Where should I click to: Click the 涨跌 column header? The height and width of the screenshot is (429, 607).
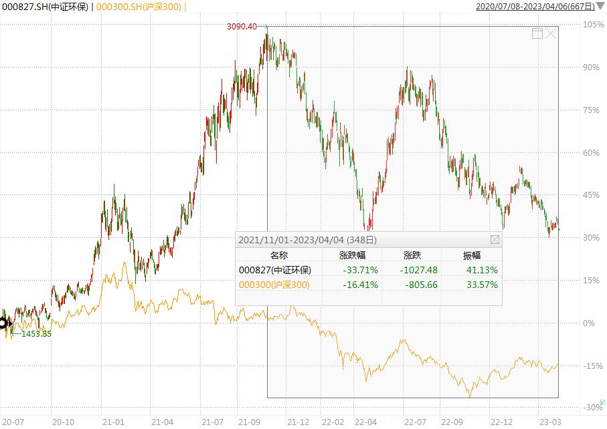click(x=412, y=255)
